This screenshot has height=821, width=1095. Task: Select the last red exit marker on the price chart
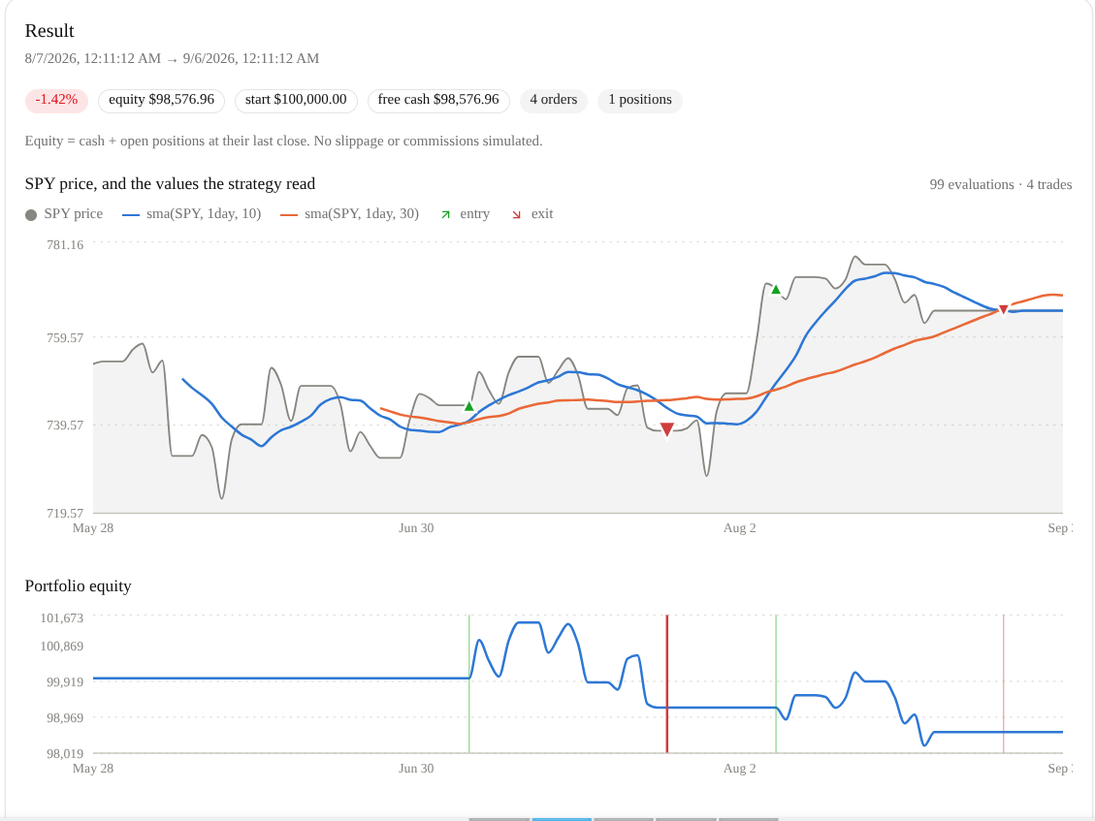pyautogui.click(x=1004, y=309)
